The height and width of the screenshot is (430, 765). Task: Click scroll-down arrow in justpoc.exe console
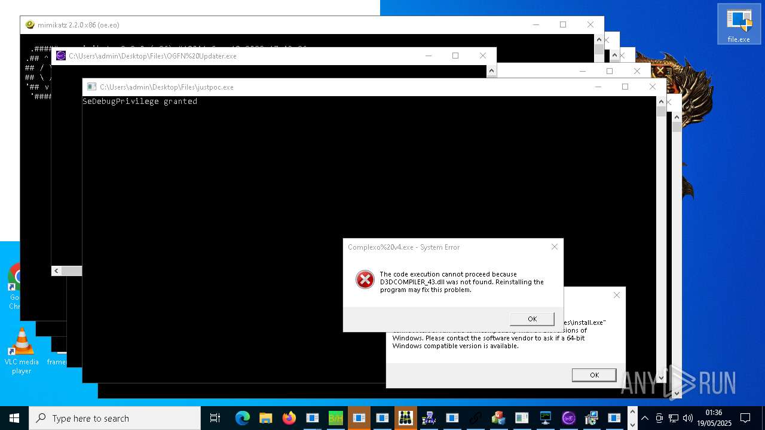[x=661, y=377]
